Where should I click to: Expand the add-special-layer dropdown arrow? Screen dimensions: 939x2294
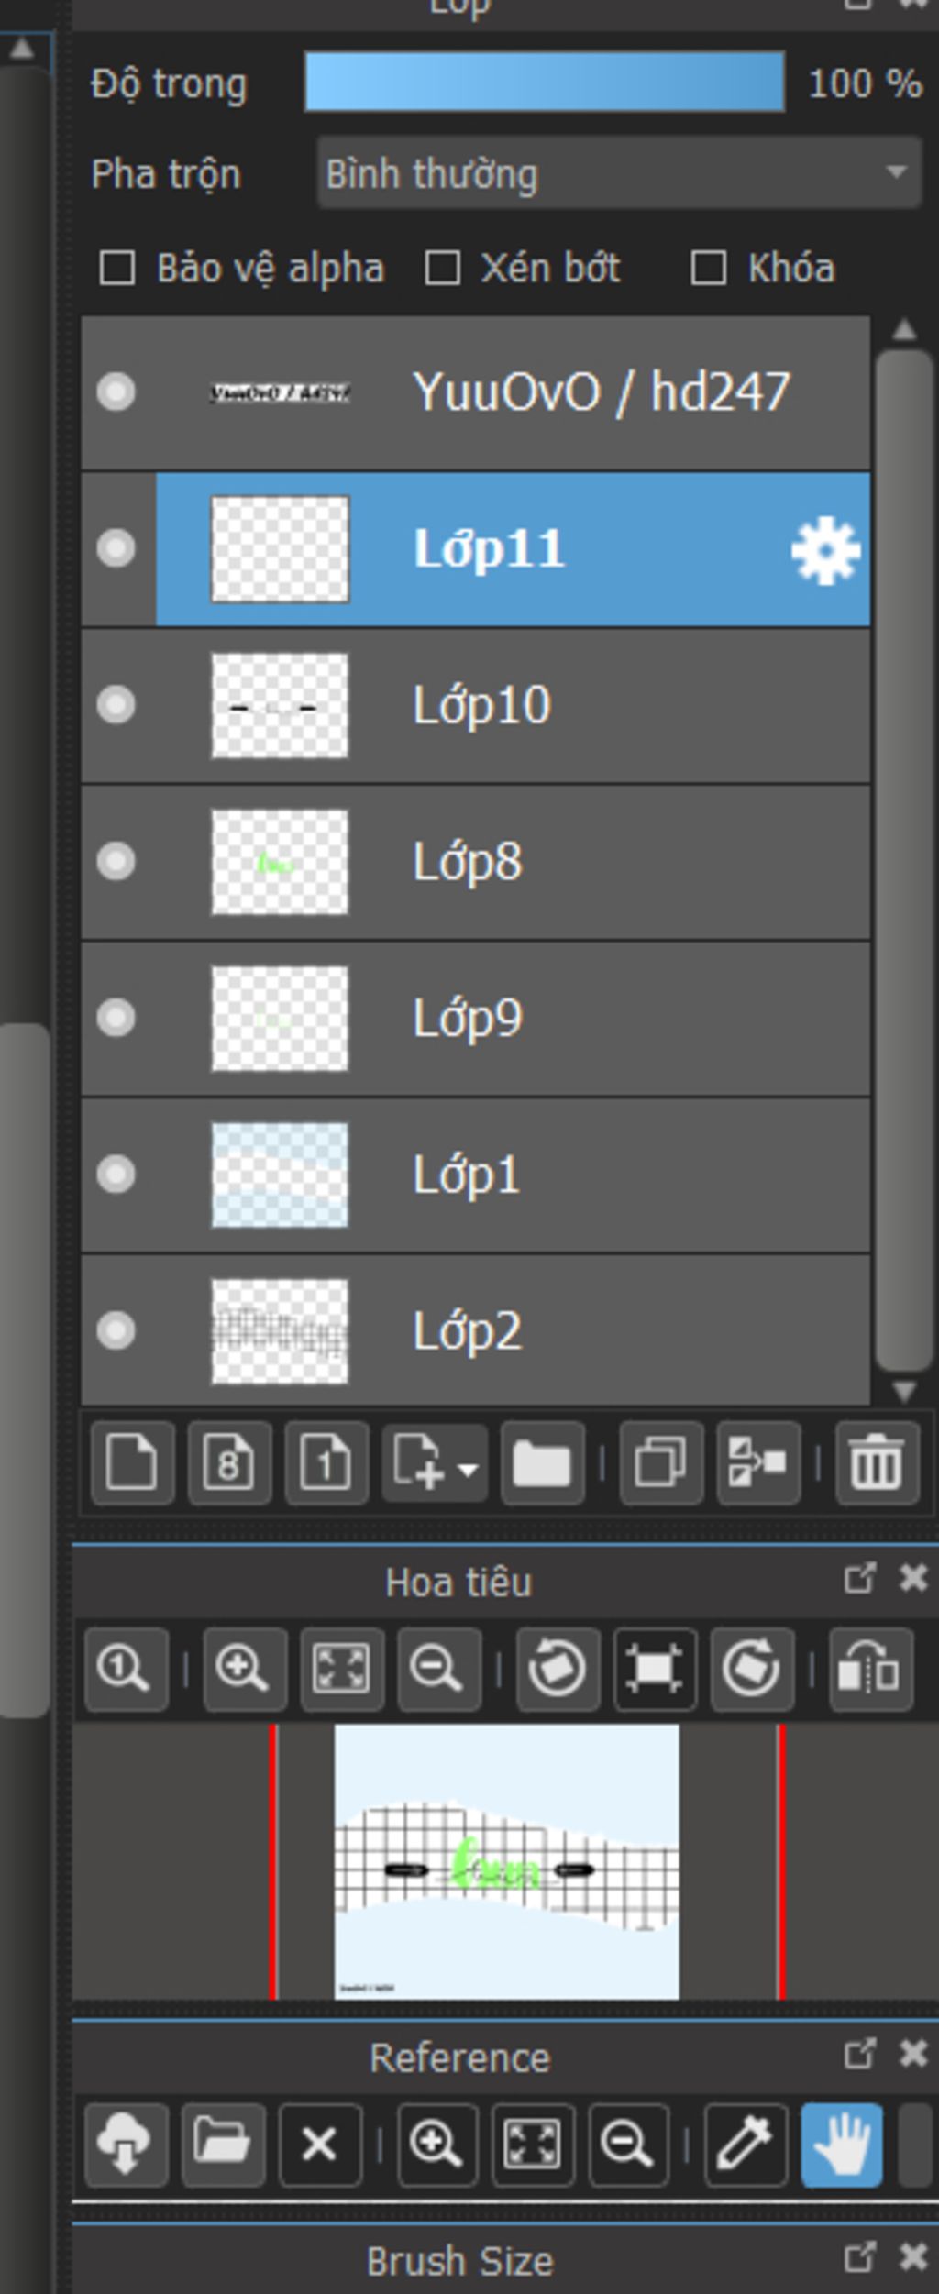468,1470
